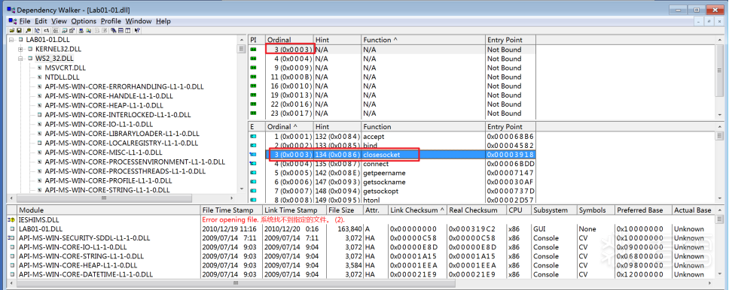Click module icon next to KERNEL32.DLL
This screenshot has height=290, width=729.
click(x=30, y=49)
